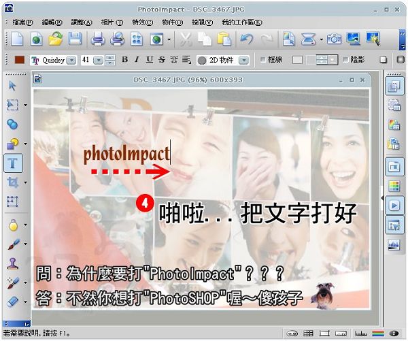
Task: Open the font size 41 dropdown
Action: [99, 61]
